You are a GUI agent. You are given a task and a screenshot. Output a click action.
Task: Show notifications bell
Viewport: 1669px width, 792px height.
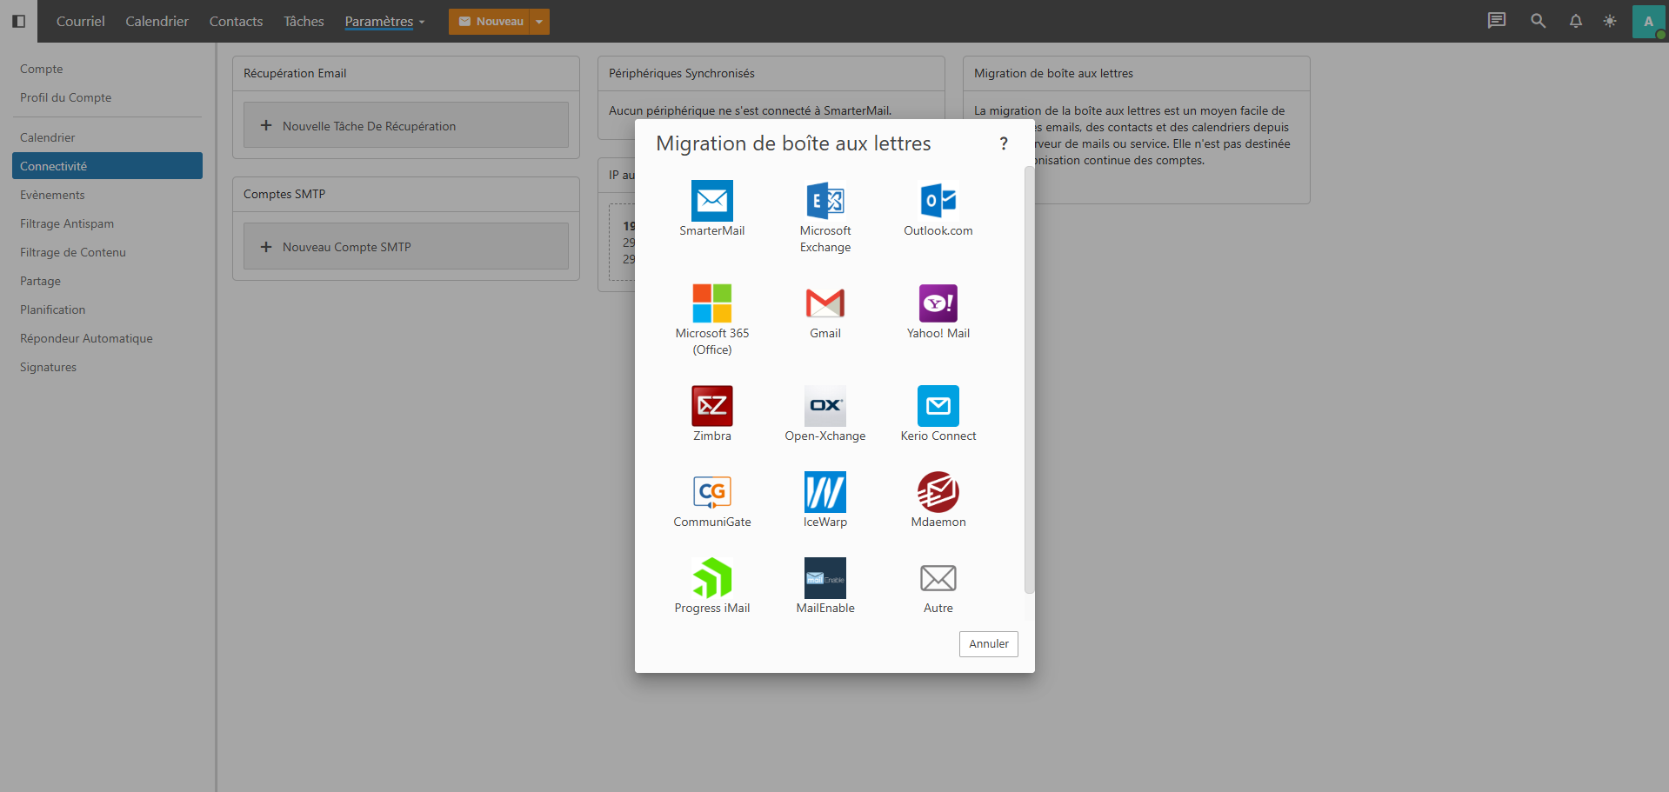tap(1575, 21)
